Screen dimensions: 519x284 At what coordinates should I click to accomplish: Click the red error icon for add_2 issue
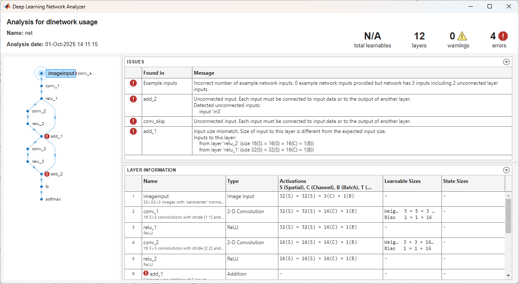(x=133, y=99)
